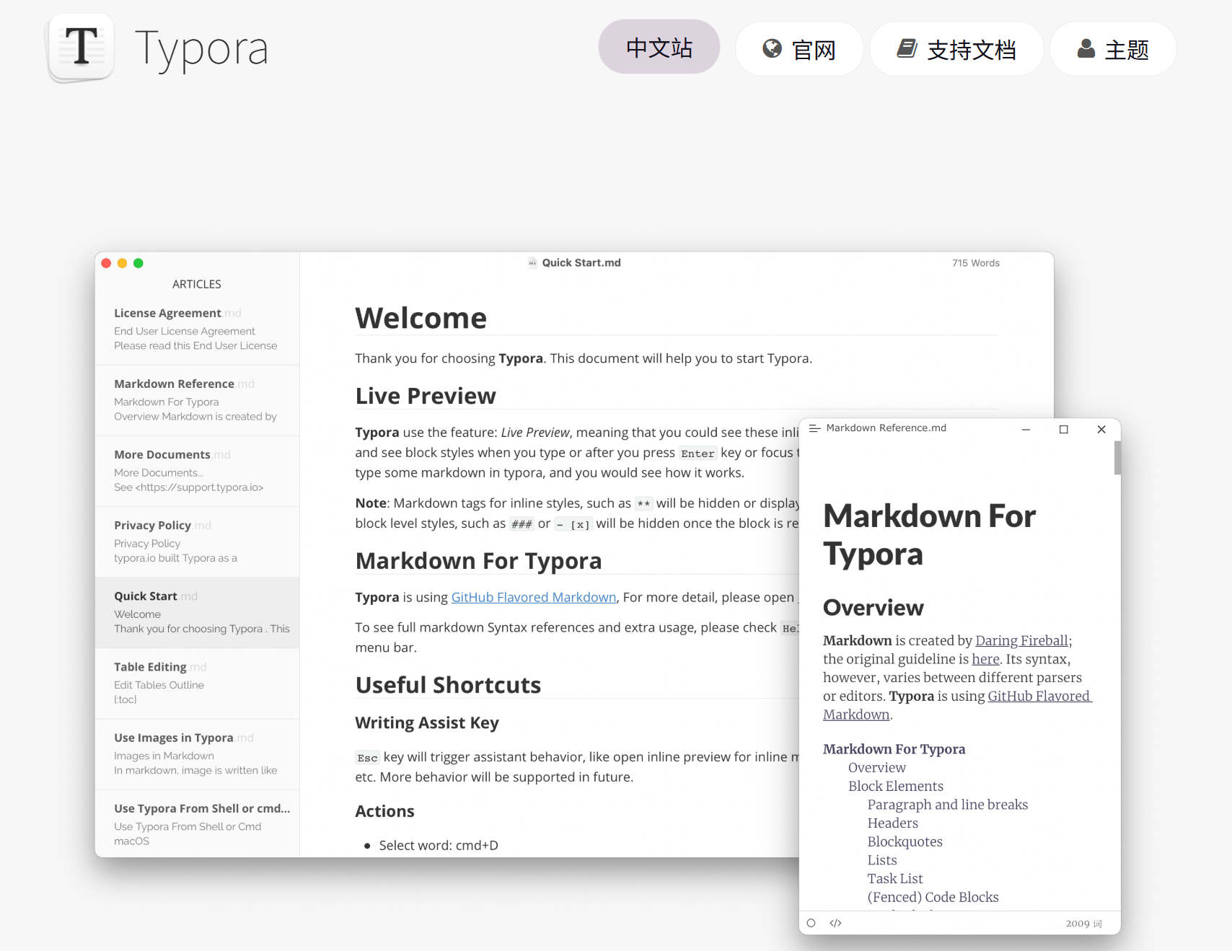Open the 'here' original guideline link

[985, 659]
